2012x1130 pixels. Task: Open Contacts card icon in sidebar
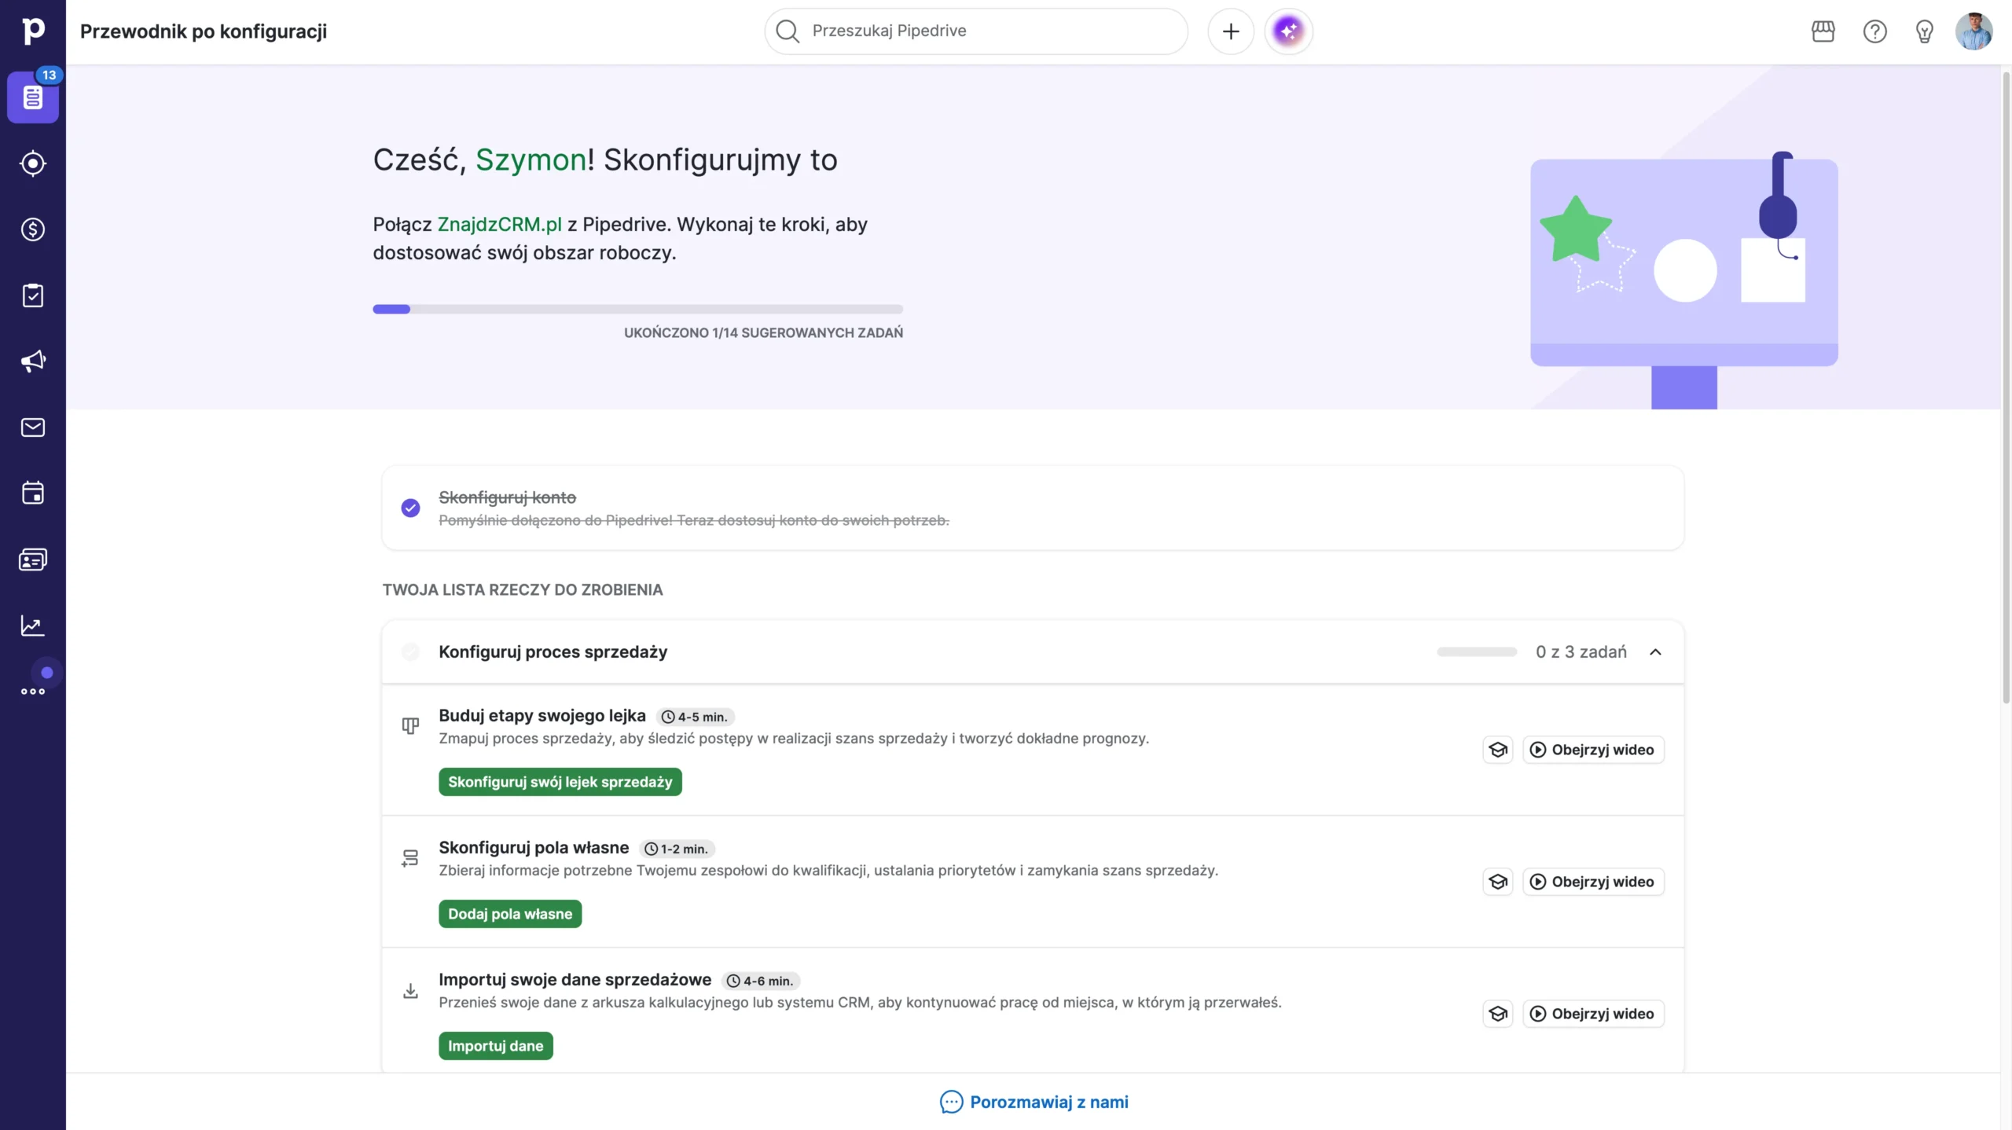pos(33,559)
